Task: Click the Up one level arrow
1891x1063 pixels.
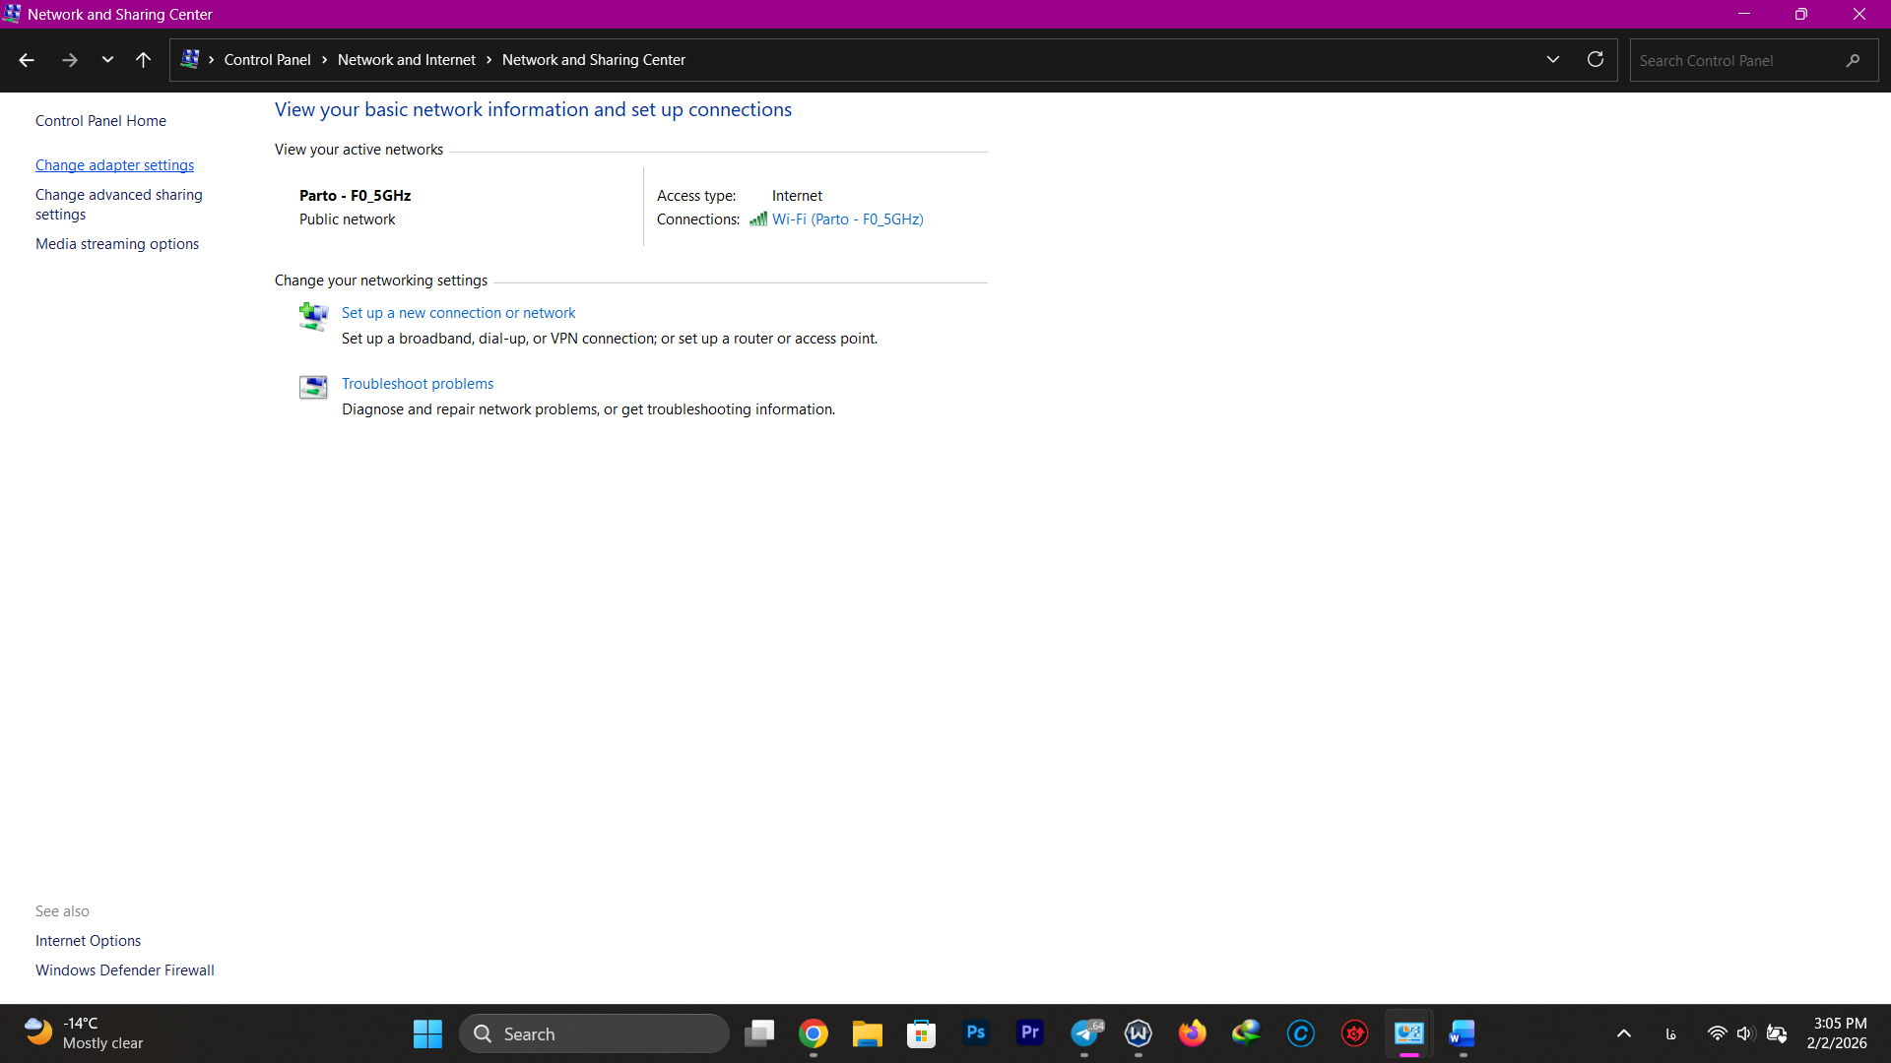Action: tap(143, 60)
